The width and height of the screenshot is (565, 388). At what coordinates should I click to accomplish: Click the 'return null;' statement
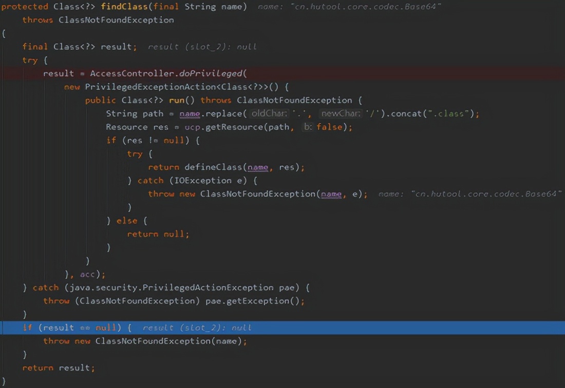point(158,234)
